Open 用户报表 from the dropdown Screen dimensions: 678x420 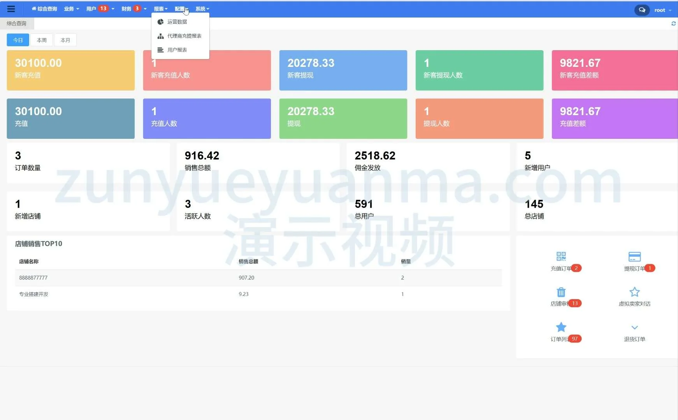[x=177, y=50]
